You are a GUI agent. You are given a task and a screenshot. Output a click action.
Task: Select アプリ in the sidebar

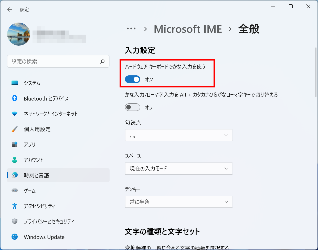(30, 145)
